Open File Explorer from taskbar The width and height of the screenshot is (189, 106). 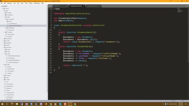17,104
